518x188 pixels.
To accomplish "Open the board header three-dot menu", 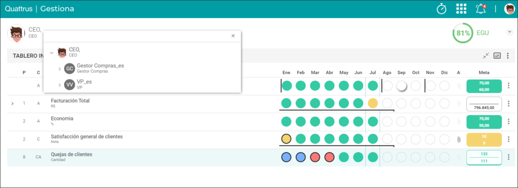I will pos(508,56).
